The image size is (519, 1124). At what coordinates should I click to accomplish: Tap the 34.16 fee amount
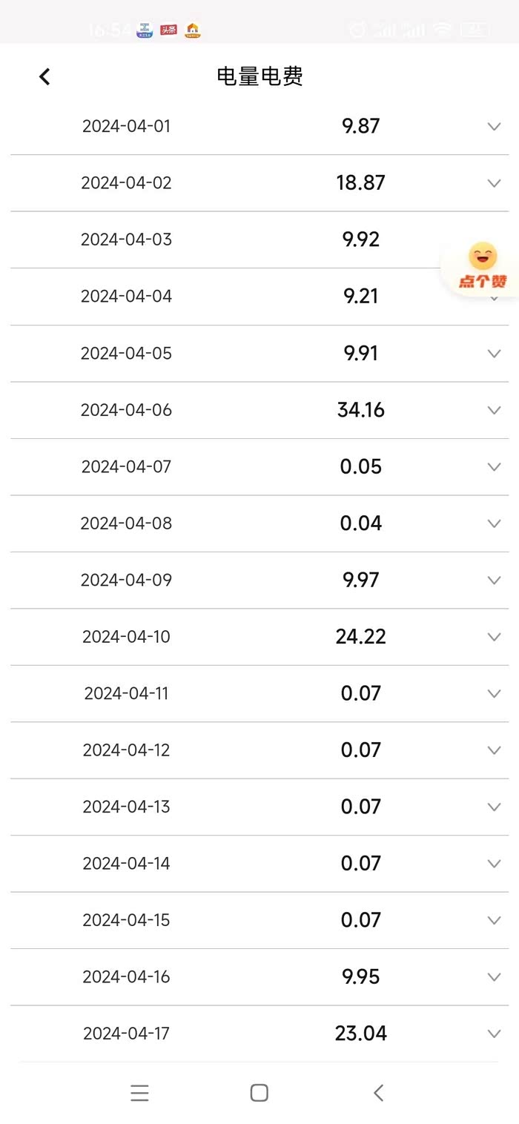361,410
